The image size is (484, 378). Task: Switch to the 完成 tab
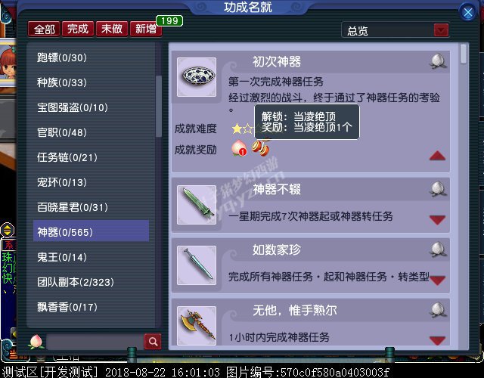click(x=78, y=29)
